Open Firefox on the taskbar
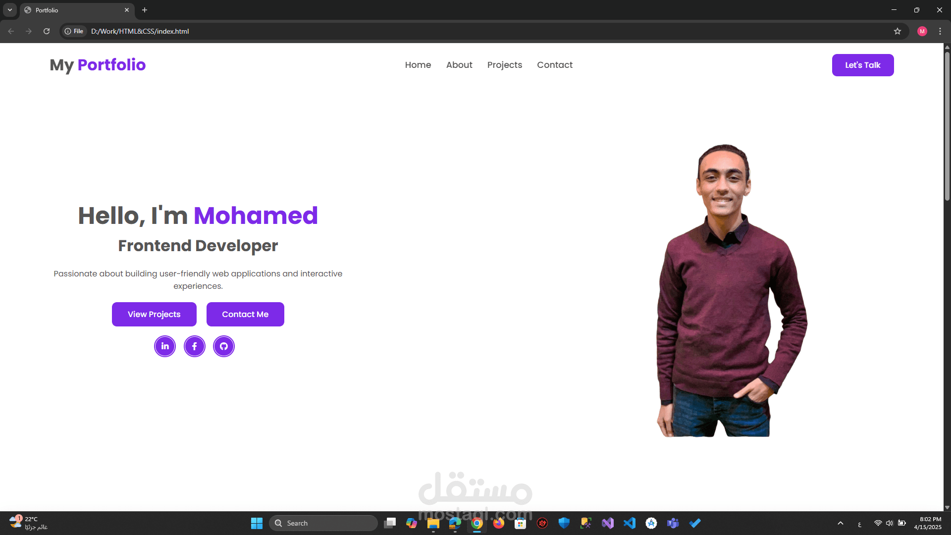Image resolution: width=951 pixels, height=535 pixels. click(499, 523)
